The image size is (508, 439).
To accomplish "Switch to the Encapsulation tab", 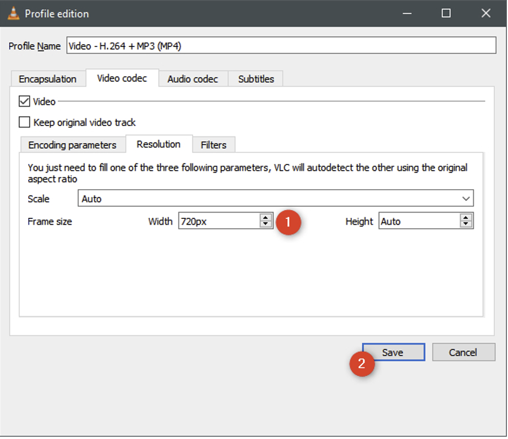I will [x=47, y=79].
